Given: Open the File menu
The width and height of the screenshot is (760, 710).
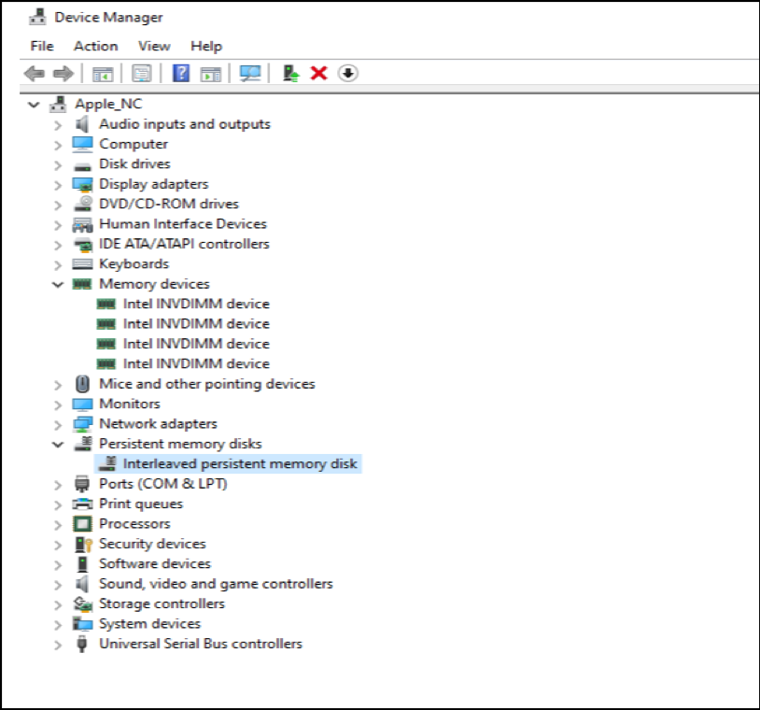Looking at the screenshot, I should click(42, 46).
